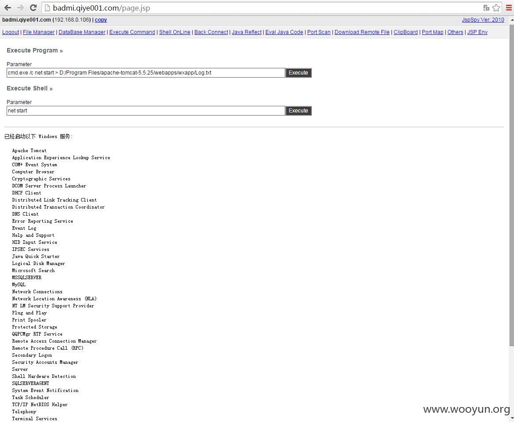Bookmark the page with the star icon

pyautogui.click(x=496, y=8)
